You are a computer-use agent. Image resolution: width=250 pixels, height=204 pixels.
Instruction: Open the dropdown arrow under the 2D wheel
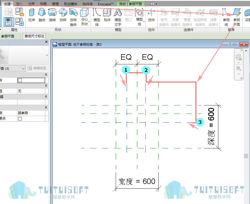pos(239,62)
